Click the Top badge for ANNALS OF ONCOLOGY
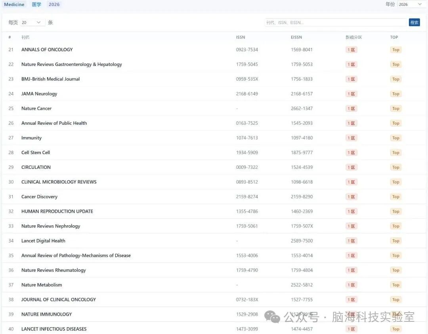This screenshot has height=334, width=428. pos(396,50)
